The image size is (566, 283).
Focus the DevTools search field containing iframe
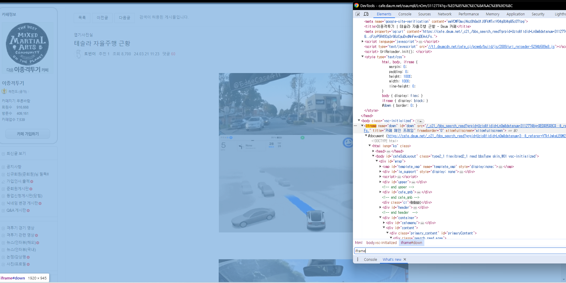pos(460,251)
